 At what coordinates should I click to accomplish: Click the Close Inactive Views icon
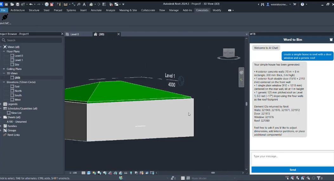point(111,4)
